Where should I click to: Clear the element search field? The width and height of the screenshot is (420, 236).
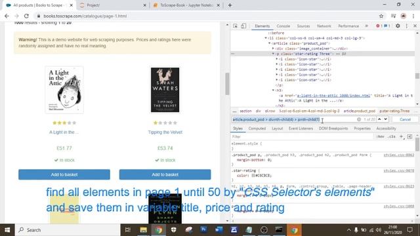coord(359,119)
